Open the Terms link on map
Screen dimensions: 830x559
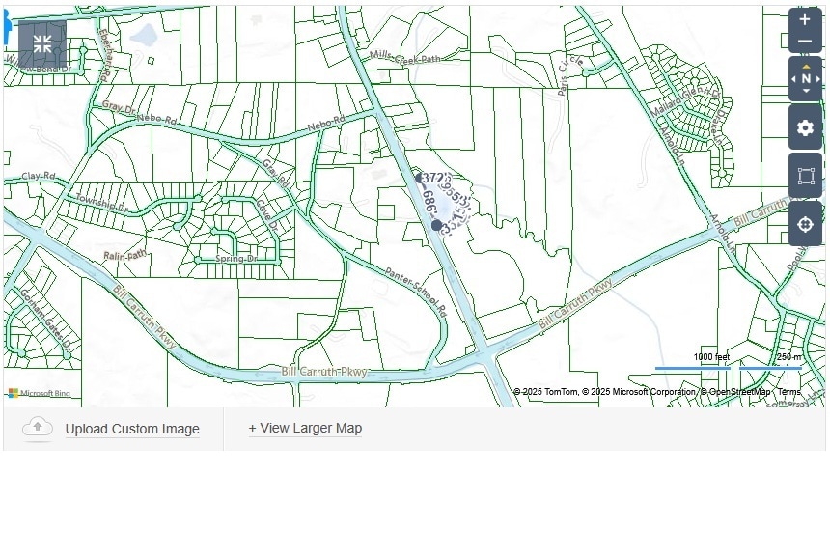click(788, 392)
